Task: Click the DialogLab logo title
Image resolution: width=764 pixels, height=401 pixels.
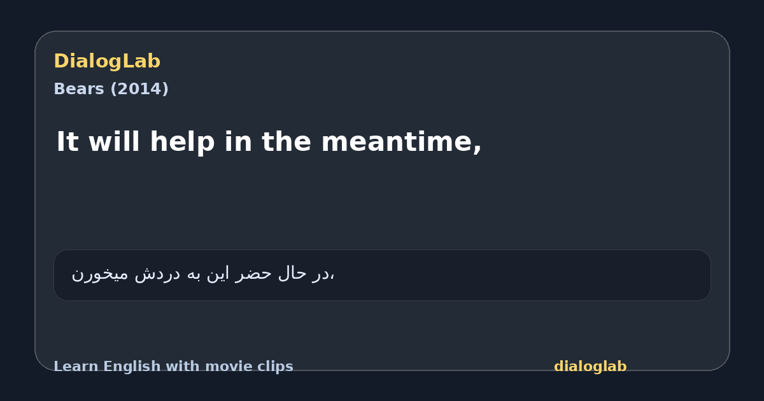Action: 107,61
